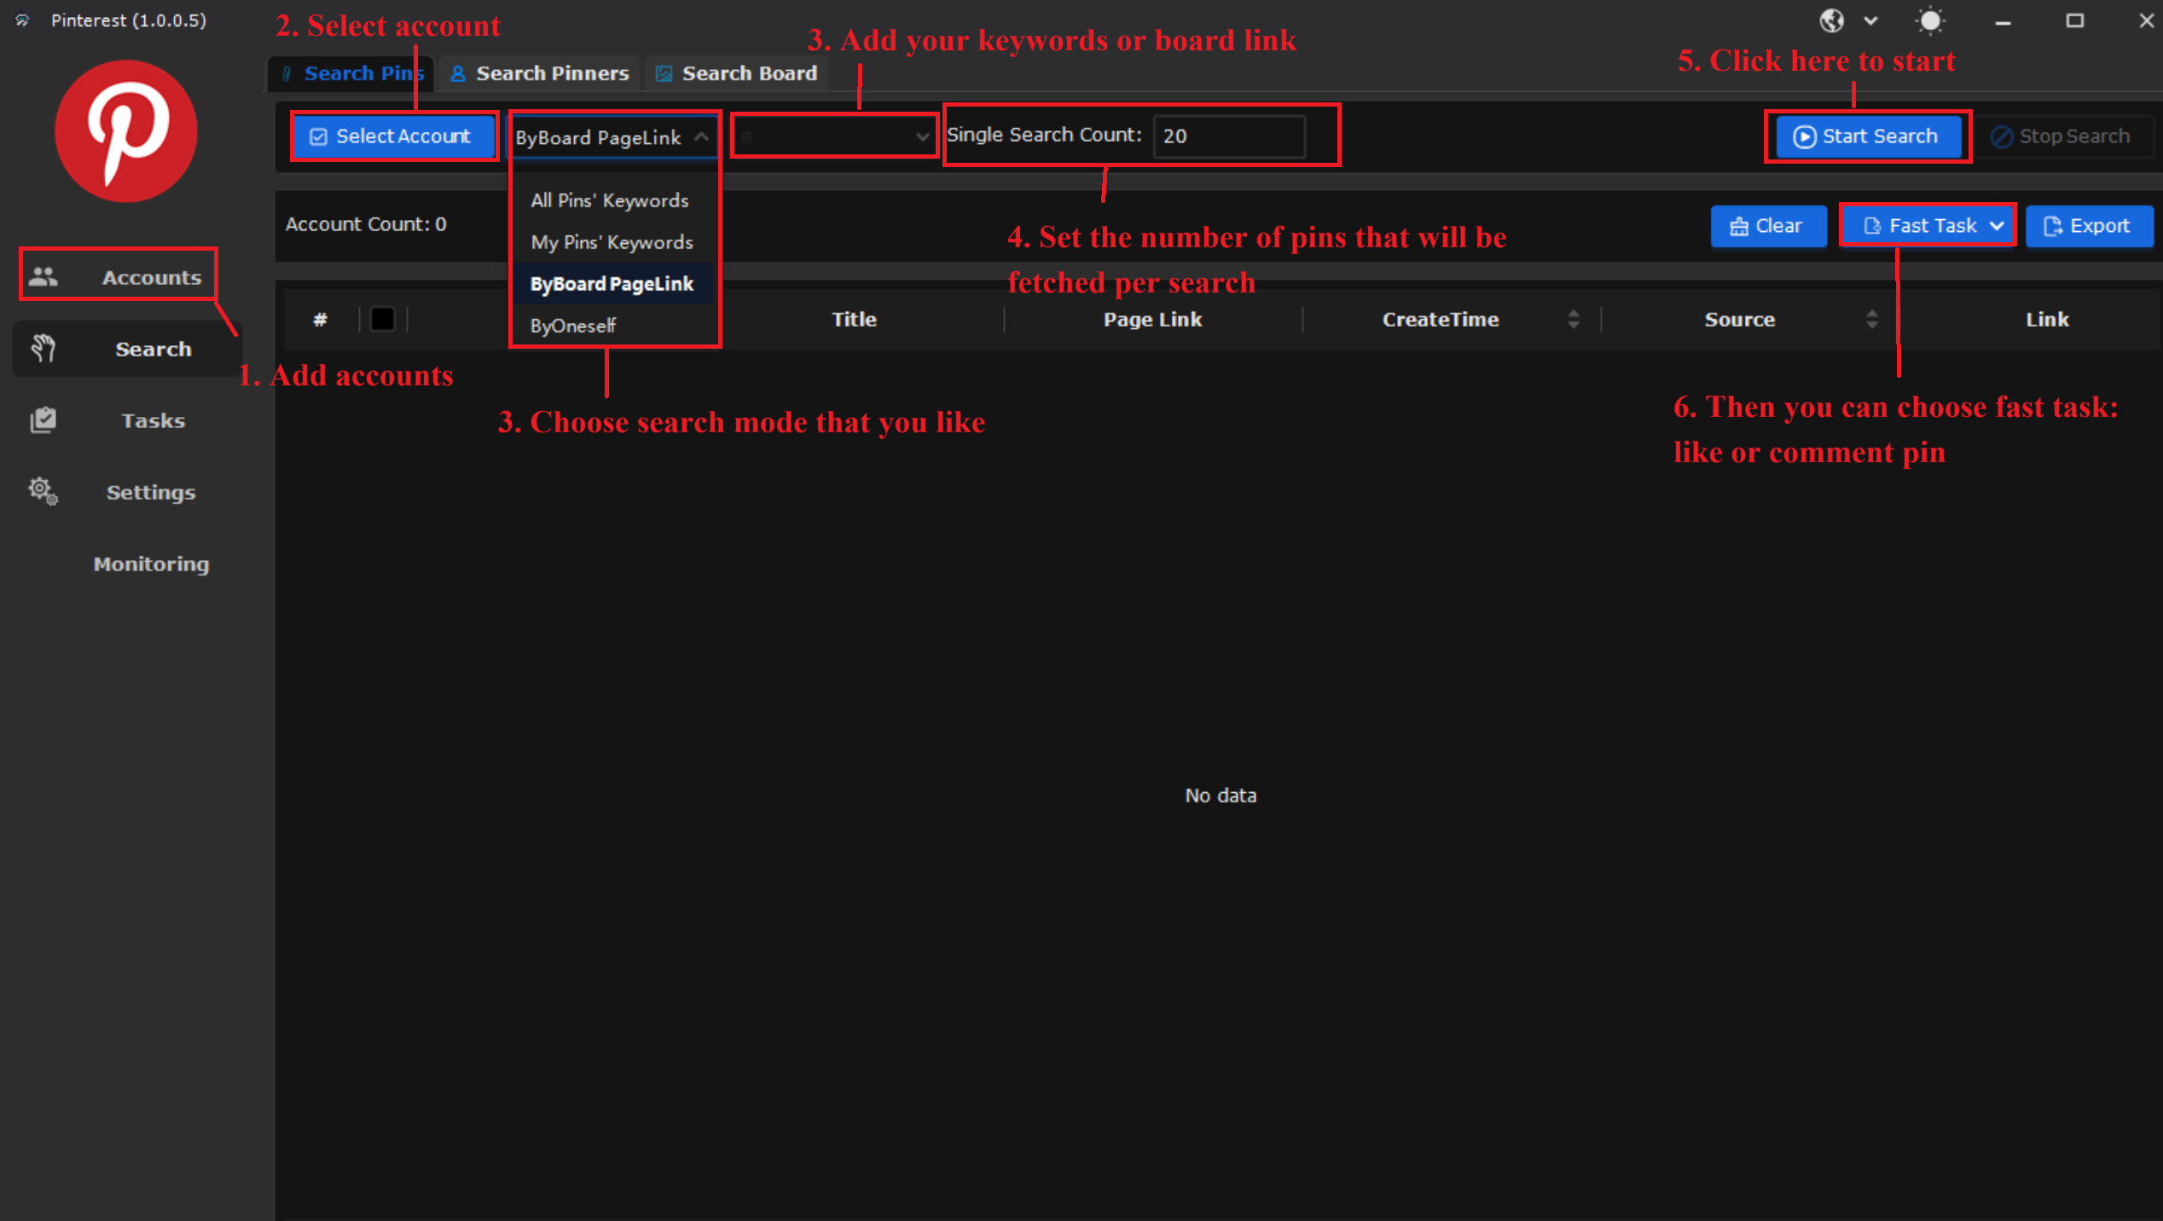Click the Clear button
Screen dimensions: 2163x1221
[1768, 226]
